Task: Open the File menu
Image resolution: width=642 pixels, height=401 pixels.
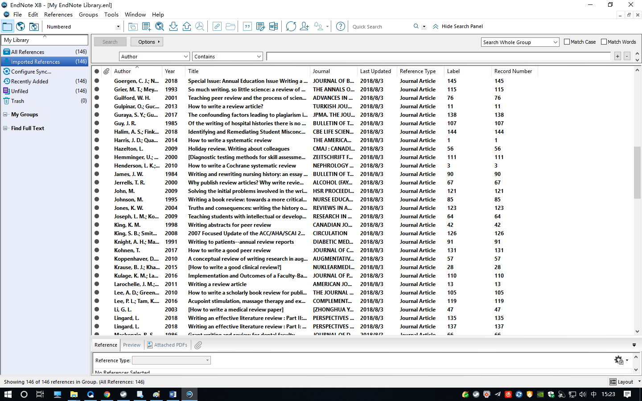Action: click(x=18, y=15)
